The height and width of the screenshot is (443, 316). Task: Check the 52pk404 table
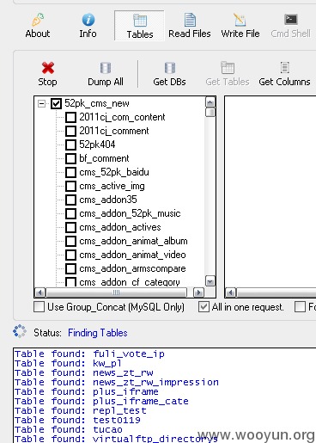point(70,145)
